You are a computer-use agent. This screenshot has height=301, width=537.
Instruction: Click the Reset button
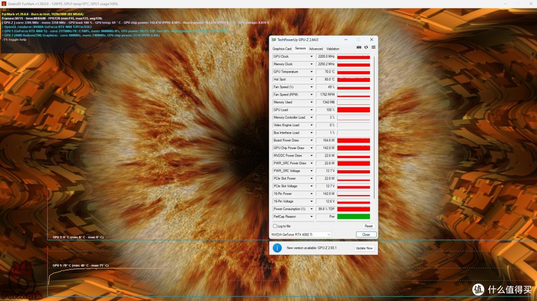(368, 226)
